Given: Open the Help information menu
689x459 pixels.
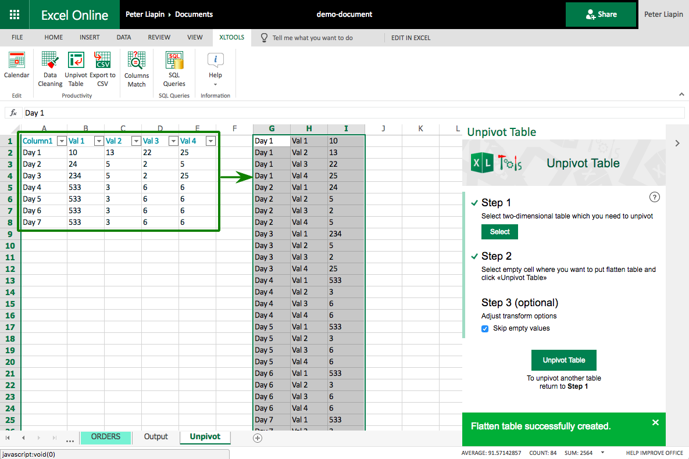Looking at the screenshot, I should pos(215,69).
